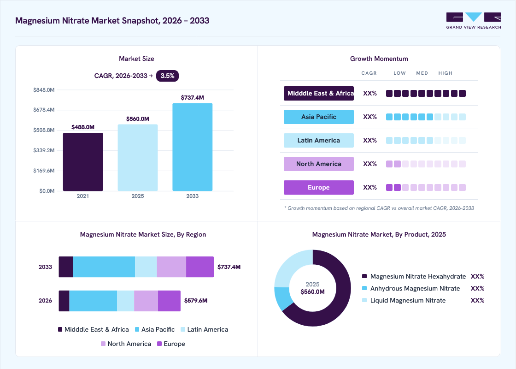The height and width of the screenshot is (369, 516).
Task: Click the $488.0M bar label
Action: [x=83, y=127]
